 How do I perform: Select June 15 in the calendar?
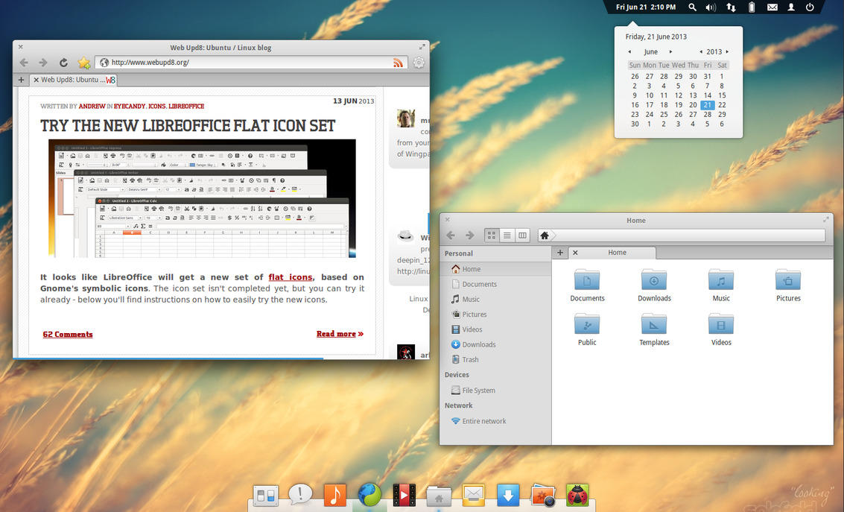[x=722, y=95]
